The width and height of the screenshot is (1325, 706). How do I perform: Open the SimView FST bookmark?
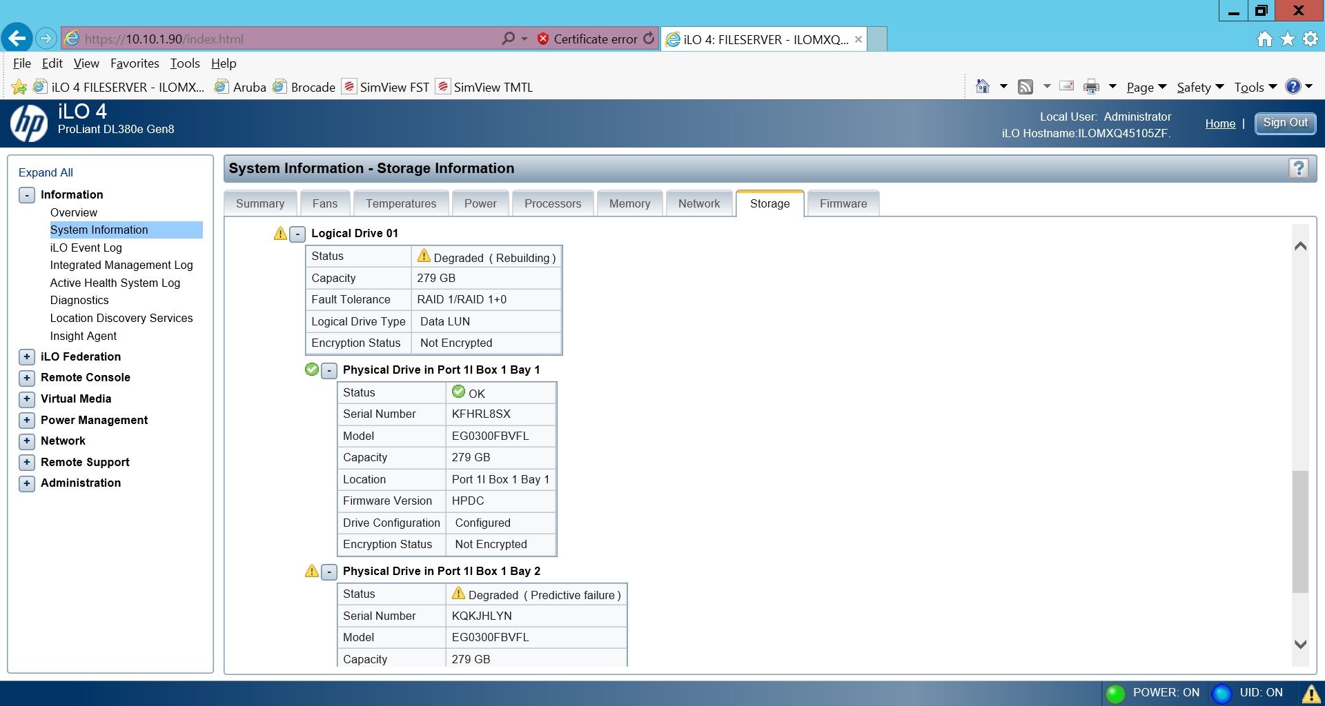386,87
